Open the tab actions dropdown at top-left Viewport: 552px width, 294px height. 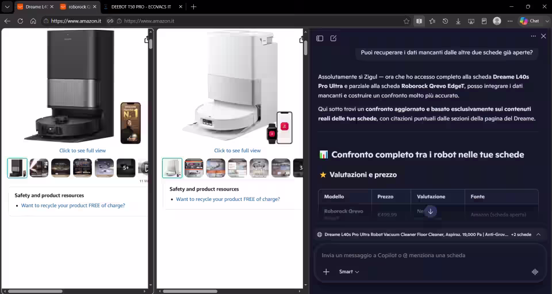pyautogui.click(x=7, y=7)
